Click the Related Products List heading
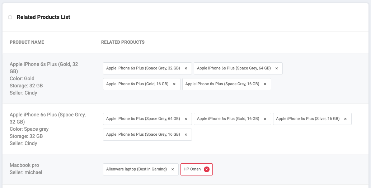Image resolution: width=371 pixels, height=188 pixels. pyautogui.click(x=43, y=17)
